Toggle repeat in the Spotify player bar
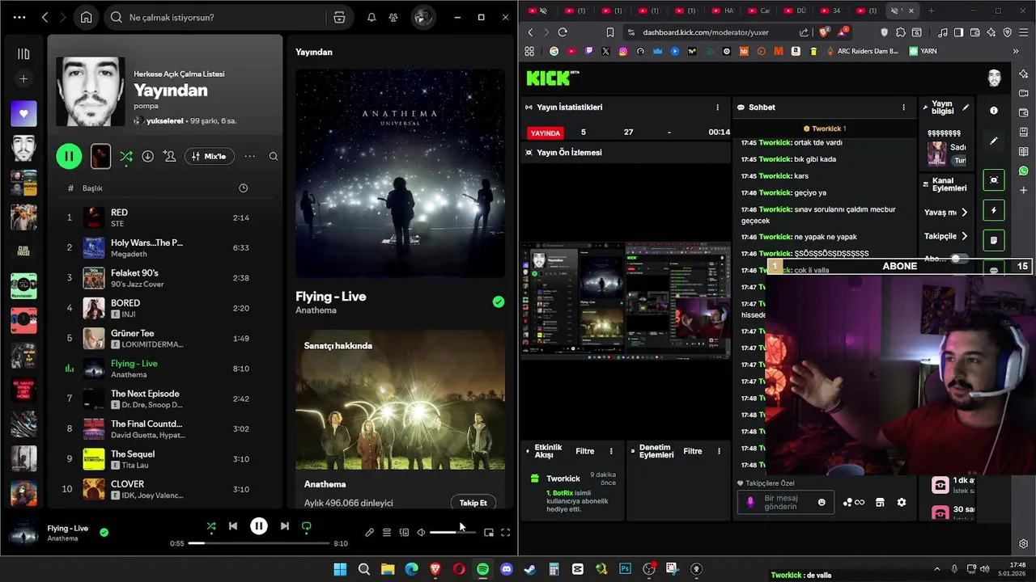The height and width of the screenshot is (582, 1036). click(x=306, y=526)
